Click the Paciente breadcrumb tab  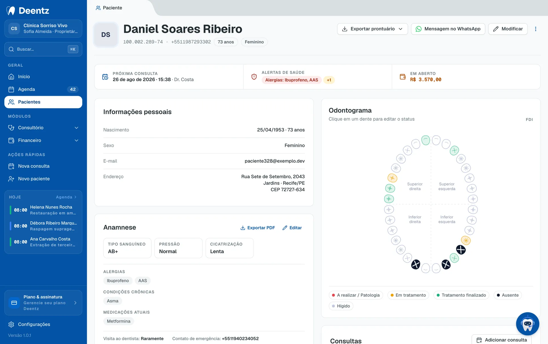[x=109, y=8]
